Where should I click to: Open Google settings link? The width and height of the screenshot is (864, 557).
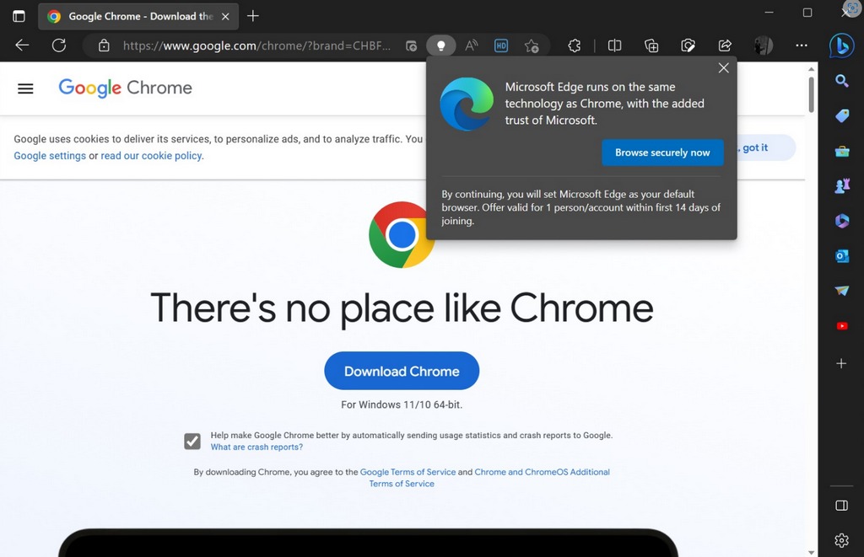(50, 156)
